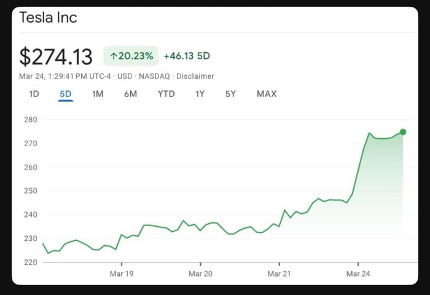Image resolution: width=430 pixels, height=295 pixels.
Task: Click the Mar 24 date axis label
Action: [358, 273]
